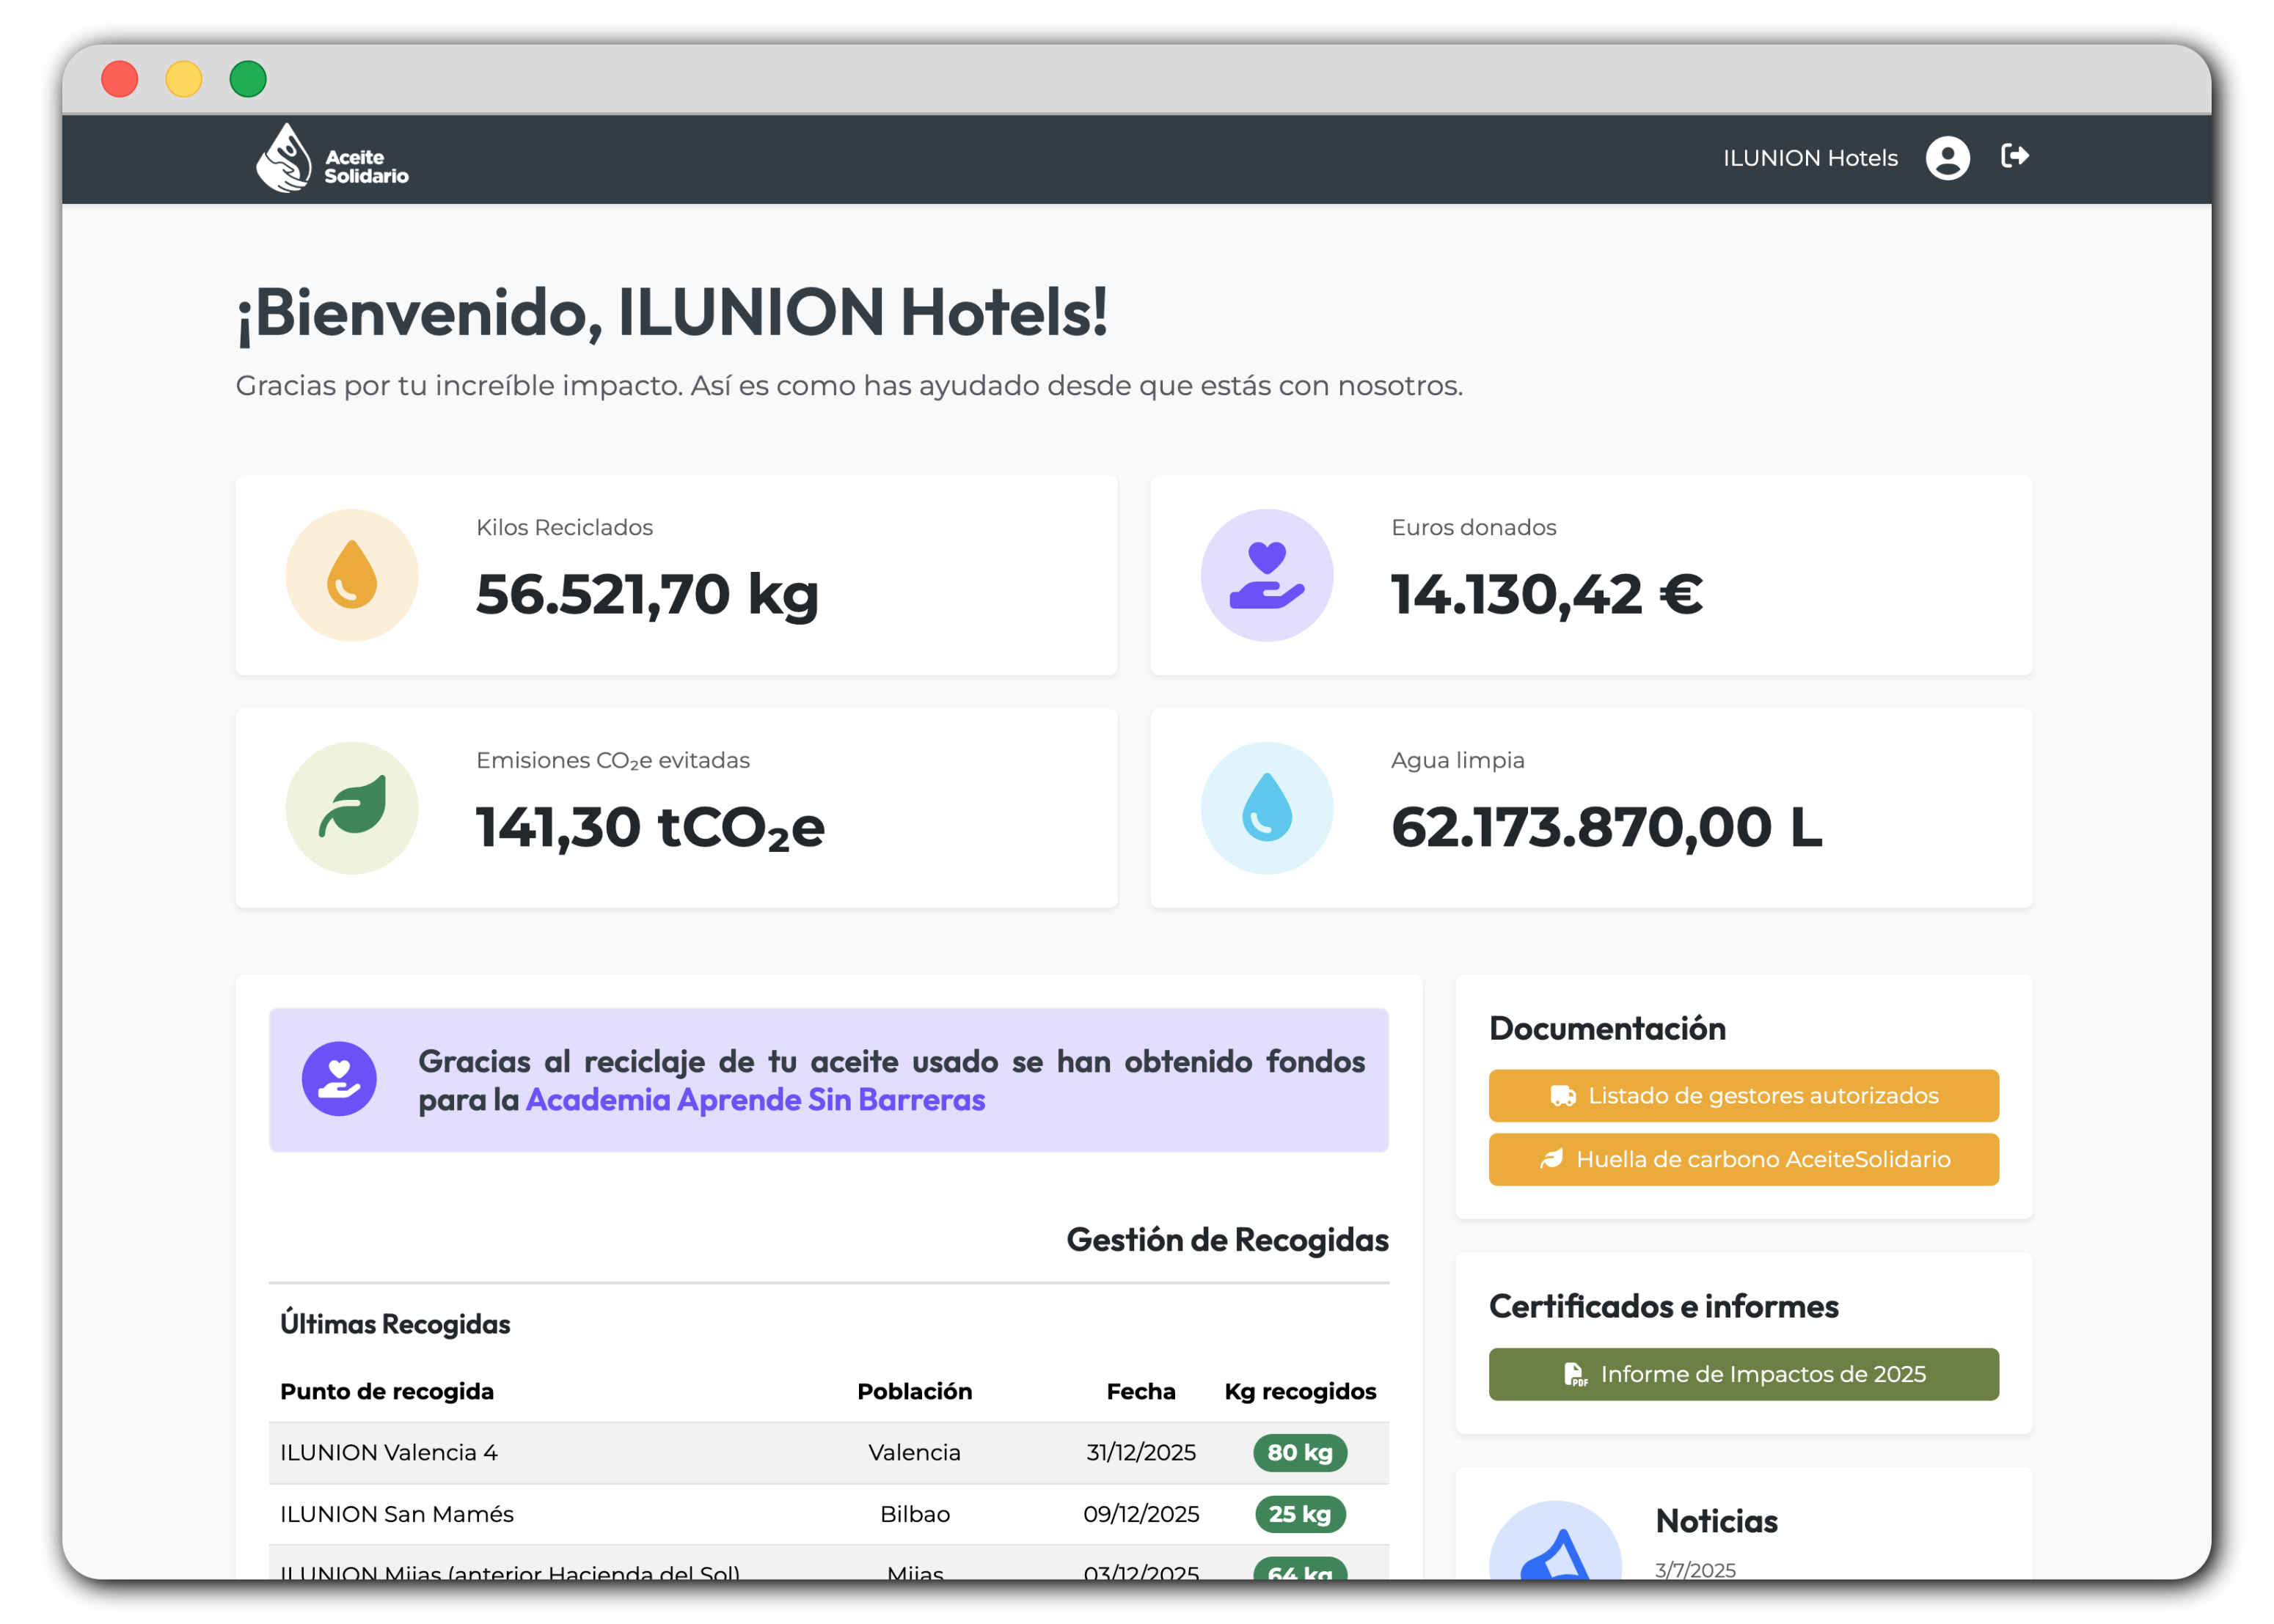This screenshot has height=1624, width=2274.
Task: Click the logout arrow icon
Action: pyautogui.click(x=2014, y=156)
